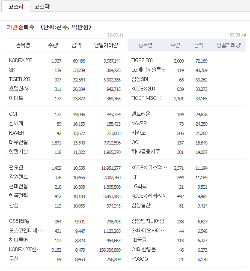Open the LG에너지솔루션 stock link
The image size is (250, 271).
point(149,70)
